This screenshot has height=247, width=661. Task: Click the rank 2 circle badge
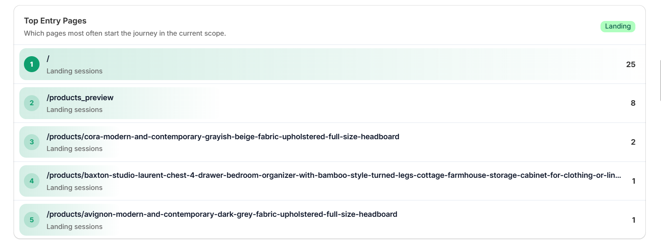[32, 103]
